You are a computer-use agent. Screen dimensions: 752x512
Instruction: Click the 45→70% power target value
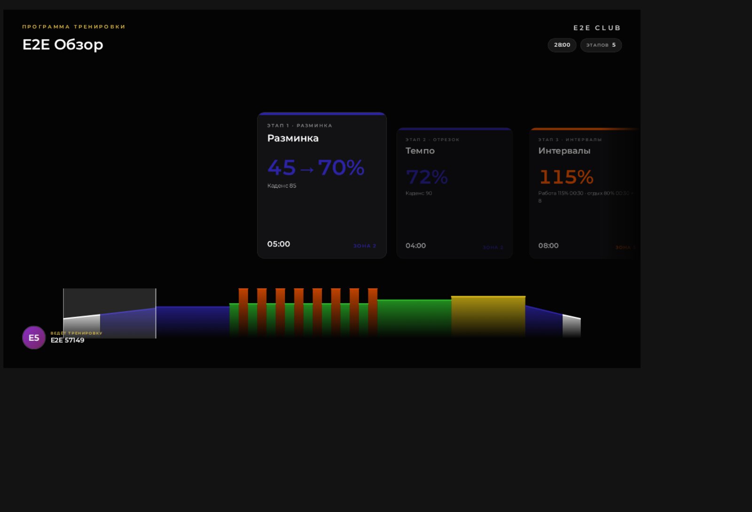pyautogui.click(x=316, y=167)
